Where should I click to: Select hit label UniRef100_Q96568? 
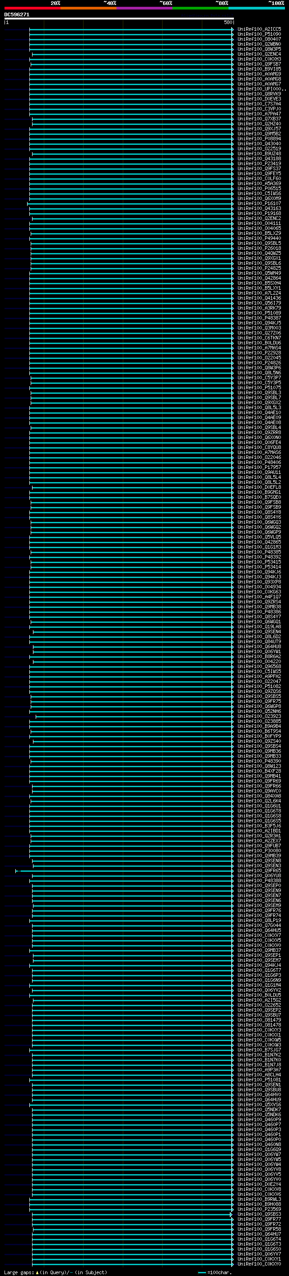point(259,667)
